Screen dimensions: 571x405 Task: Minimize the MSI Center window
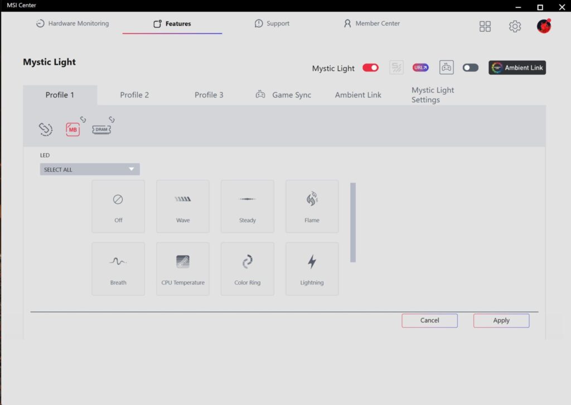(x=518, y=7)
